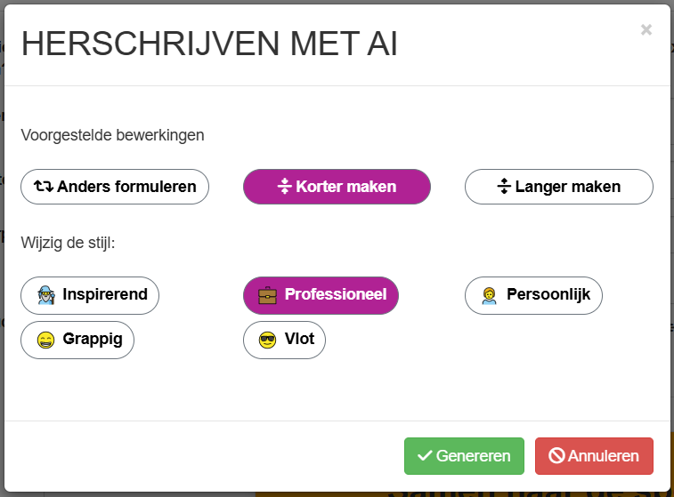This screenshot has height=497, width=674.
Task: Deselect the Professioneel style pill
Action: coord(321,295)
